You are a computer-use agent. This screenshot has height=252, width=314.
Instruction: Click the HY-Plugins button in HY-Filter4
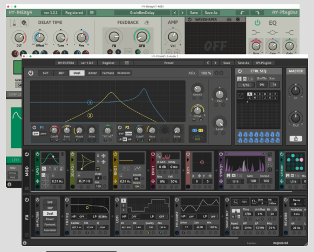[263, 63]
